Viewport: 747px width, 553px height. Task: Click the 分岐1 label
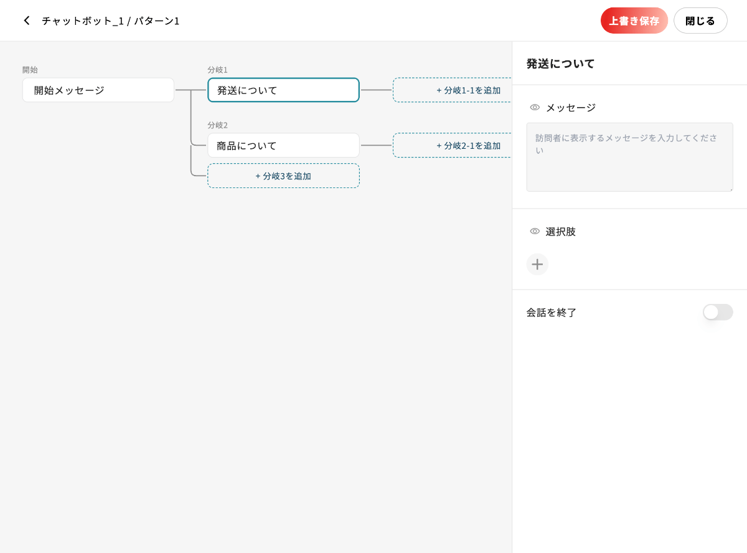(217, 70)
